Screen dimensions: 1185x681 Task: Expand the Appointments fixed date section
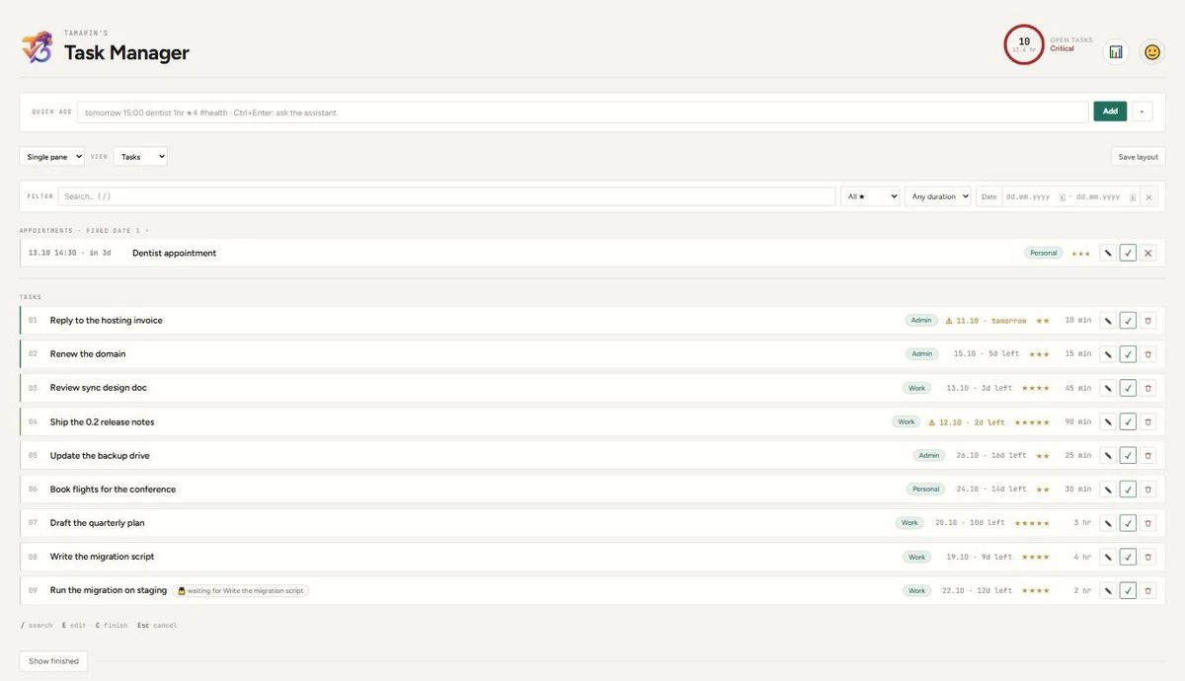[x=84, y=231]
